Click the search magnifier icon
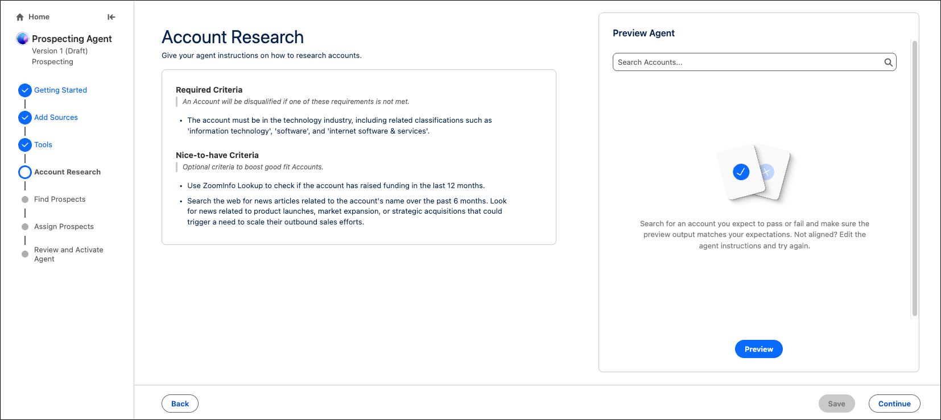941x420 pixels. 888,63
